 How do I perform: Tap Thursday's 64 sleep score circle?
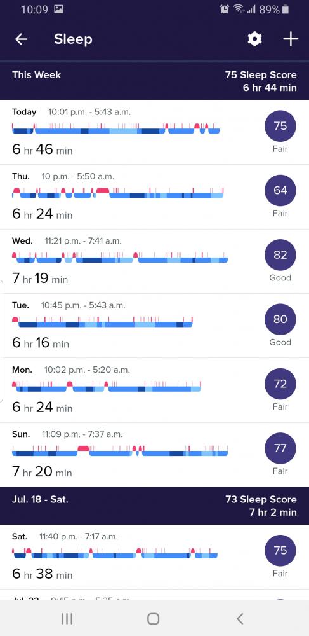[280, 190]
